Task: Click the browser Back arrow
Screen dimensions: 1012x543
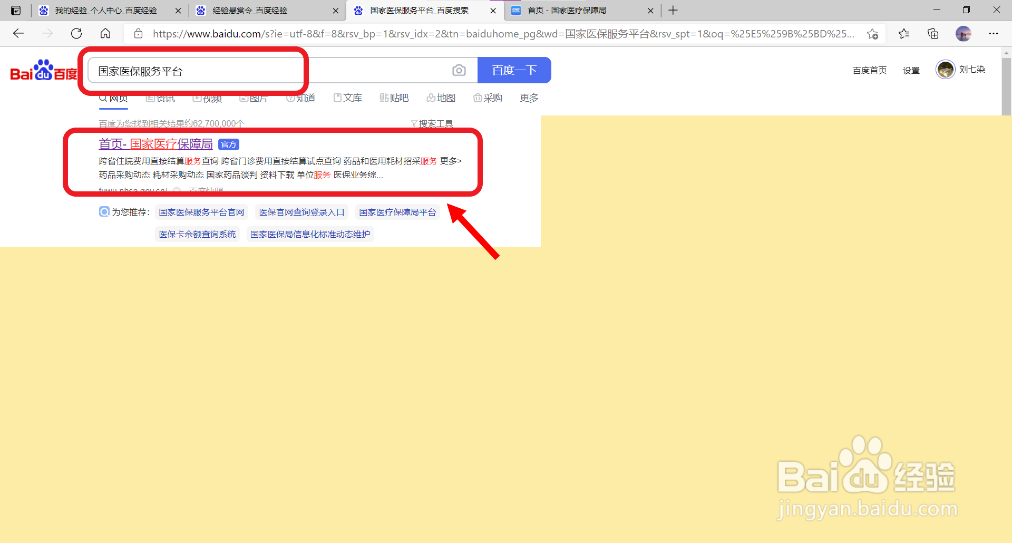Action: 18,34
